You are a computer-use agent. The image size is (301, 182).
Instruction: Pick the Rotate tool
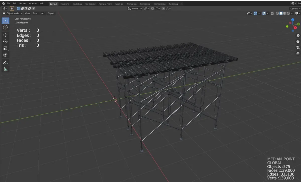[x=6, y=41]
